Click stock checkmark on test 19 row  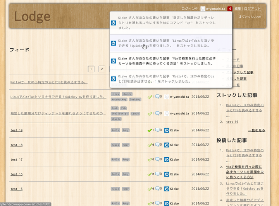coord(150,130)
